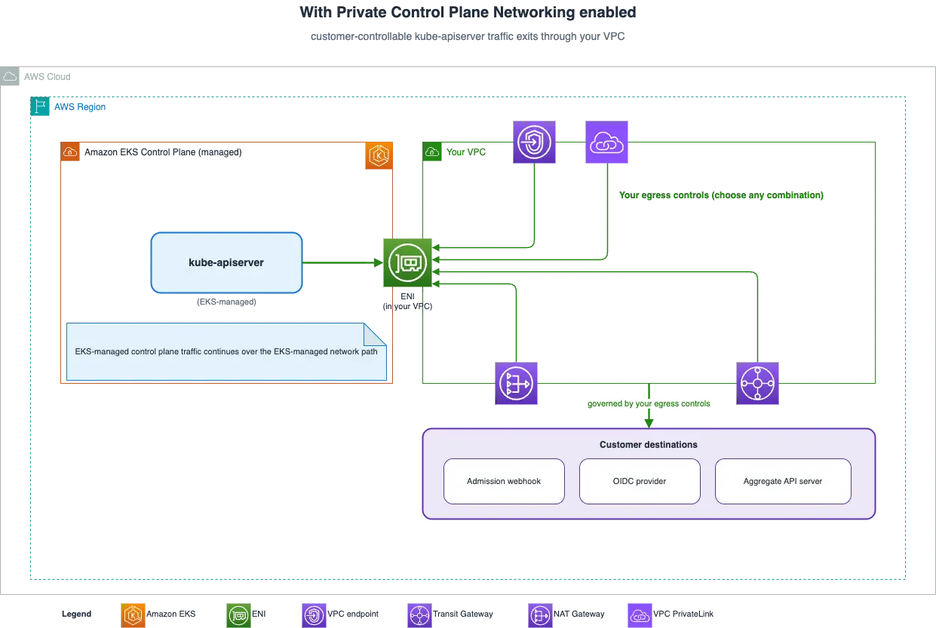
Task: Click the 'Your VPC' label
Action: coord(466,152)
